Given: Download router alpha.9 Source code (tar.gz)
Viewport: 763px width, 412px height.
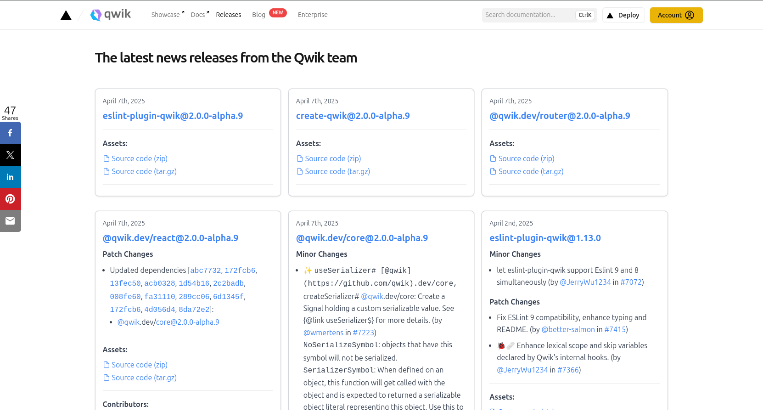Looking at the screenshot, I should (x=531, y=171).
